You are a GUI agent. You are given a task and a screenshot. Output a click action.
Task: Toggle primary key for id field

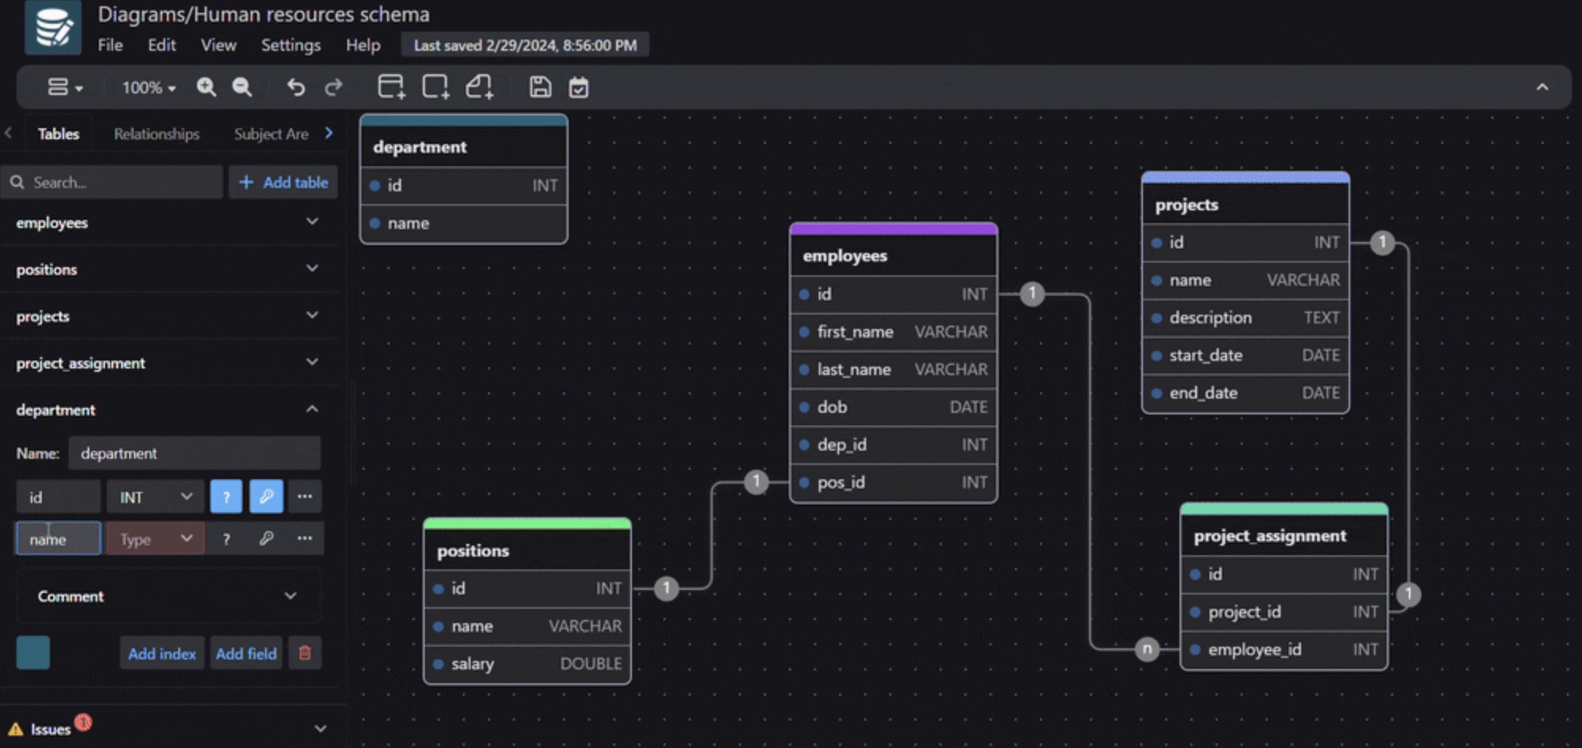tap(266, 497)
